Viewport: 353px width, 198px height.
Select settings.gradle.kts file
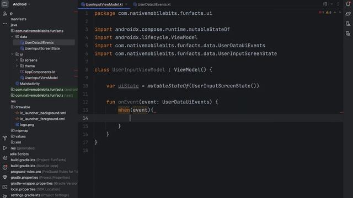(x=40, y=195)
